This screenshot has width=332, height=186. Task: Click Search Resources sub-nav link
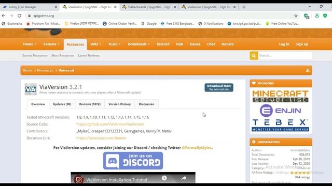click(35, 55)
